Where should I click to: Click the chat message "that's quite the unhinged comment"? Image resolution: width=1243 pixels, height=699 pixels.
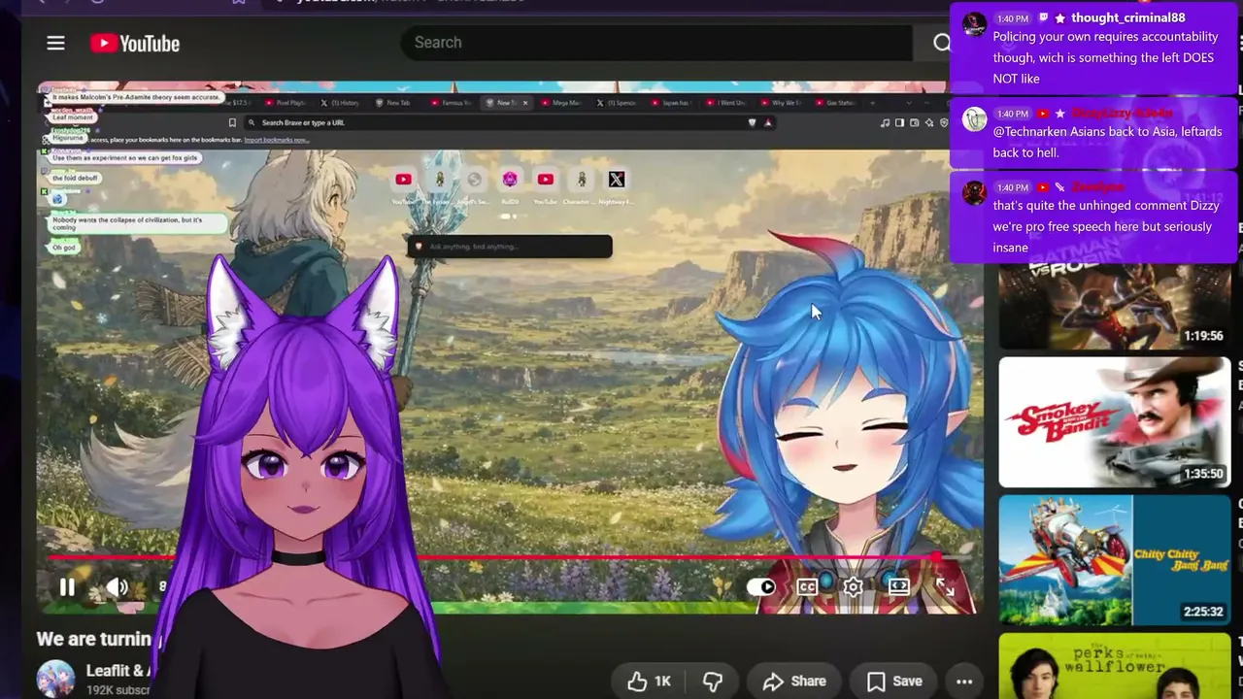(1106, 226)
